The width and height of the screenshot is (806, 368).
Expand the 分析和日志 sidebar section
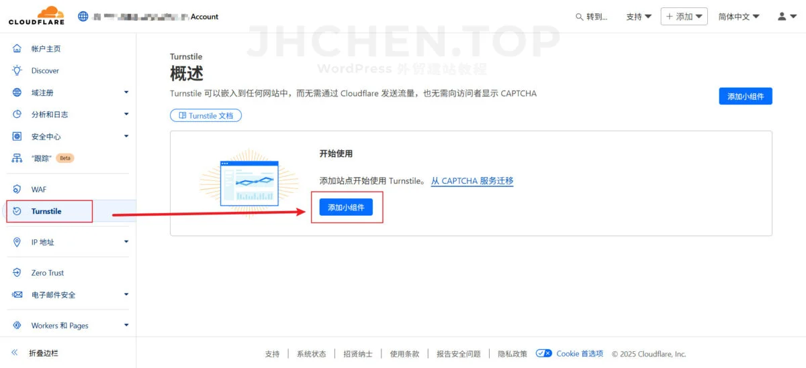tap(126, 115)
